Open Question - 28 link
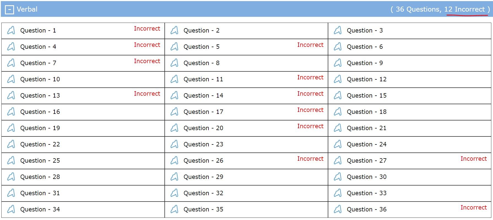This screenshot has width=493, height=220. (x=40, y=177)
